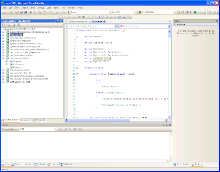Click the Undo arrow icon
The height and width of the screenshot is (172, 220).
44,12
